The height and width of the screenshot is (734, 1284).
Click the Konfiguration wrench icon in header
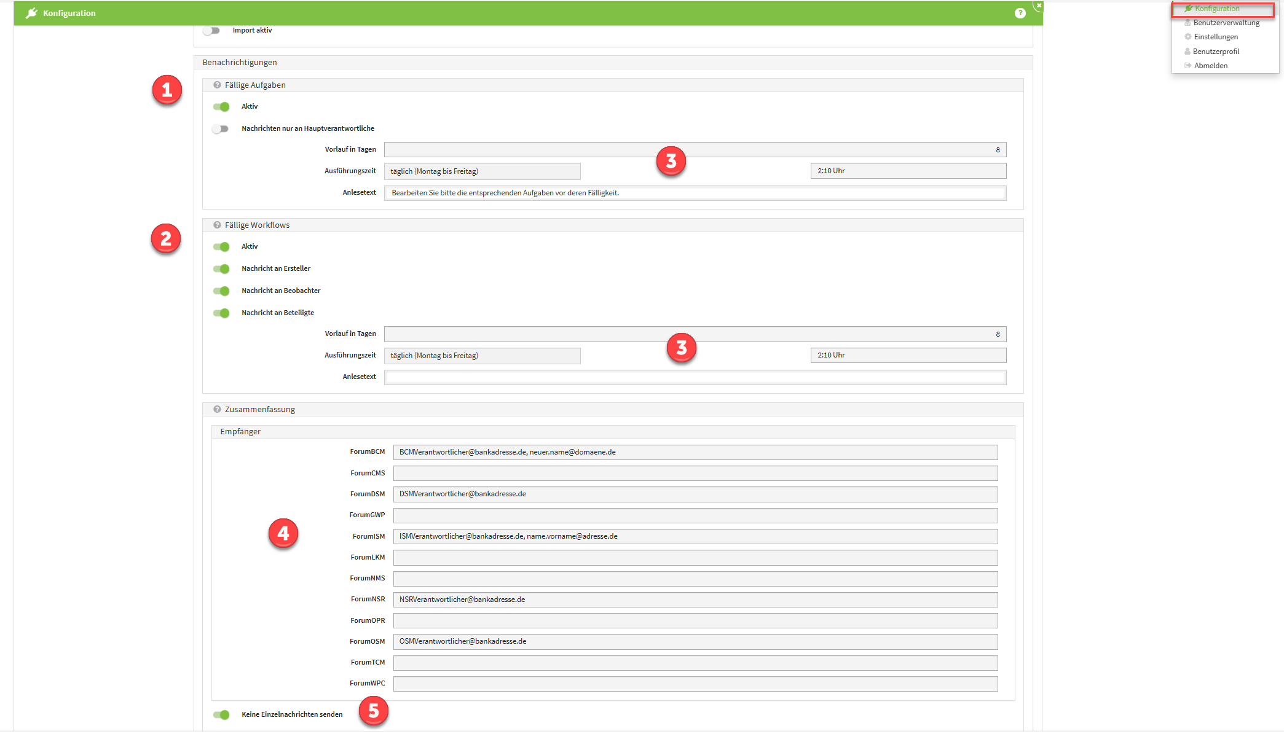click(x=31, y=13)
